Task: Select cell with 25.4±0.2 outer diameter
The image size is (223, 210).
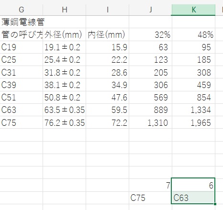Action: tap(65, 60)
